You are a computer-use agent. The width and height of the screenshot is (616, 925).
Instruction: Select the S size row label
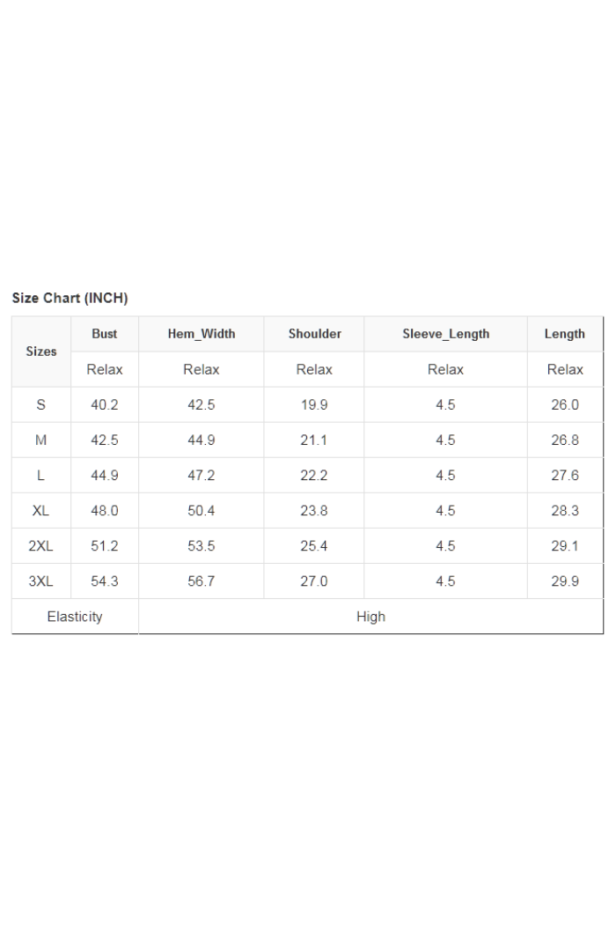[x=41, y=405]
